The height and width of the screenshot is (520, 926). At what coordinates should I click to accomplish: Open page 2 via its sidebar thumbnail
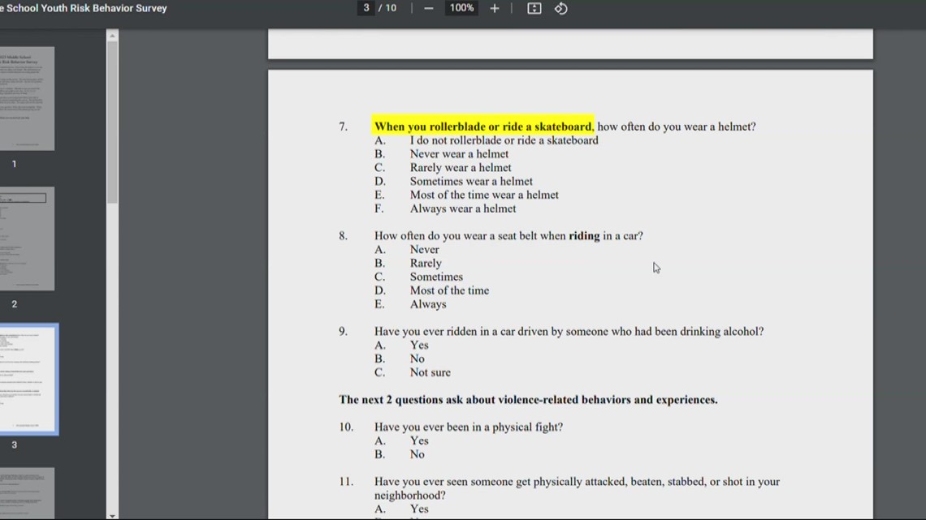click(x=28, y=239)
